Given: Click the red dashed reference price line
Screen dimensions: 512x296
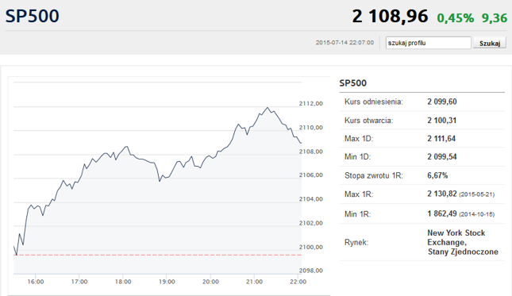Looking at the screenshot, I should (157, 255).
